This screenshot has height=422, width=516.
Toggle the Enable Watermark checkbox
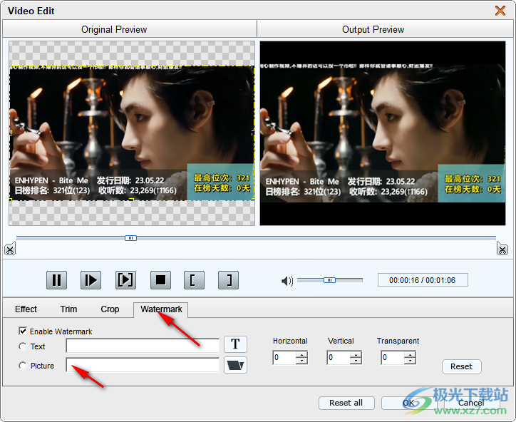click(x=23, y=331)
